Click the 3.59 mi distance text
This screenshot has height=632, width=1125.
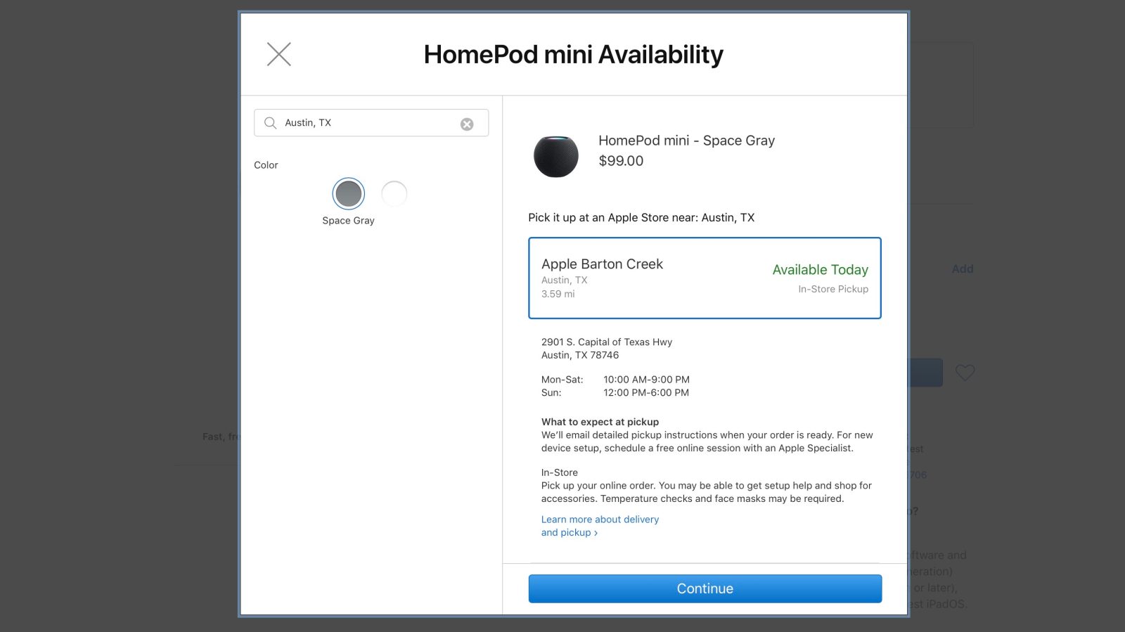558,294
